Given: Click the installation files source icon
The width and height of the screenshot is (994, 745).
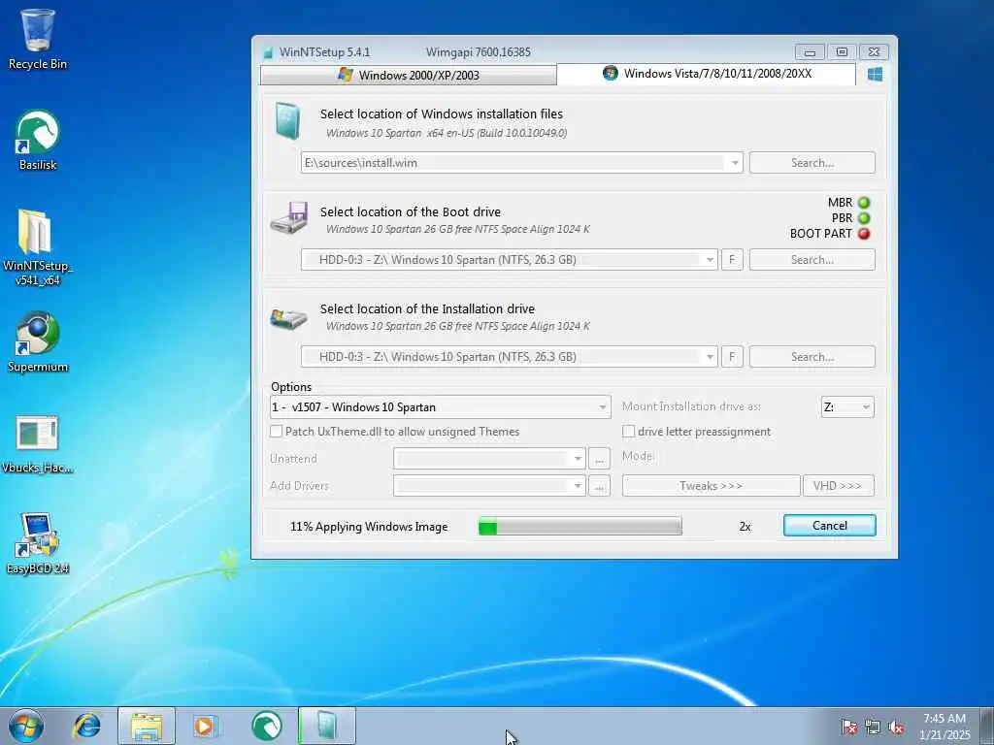Looking at the screenshot, I should [x=287, y=120].
